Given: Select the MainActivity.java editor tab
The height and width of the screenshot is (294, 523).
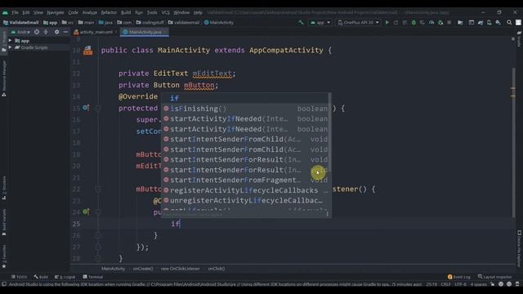Looking at the screenshot, I should tap(145, 32).
